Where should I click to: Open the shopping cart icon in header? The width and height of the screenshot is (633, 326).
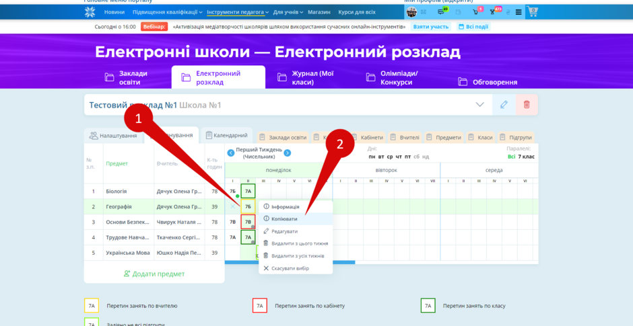point(532,11)
